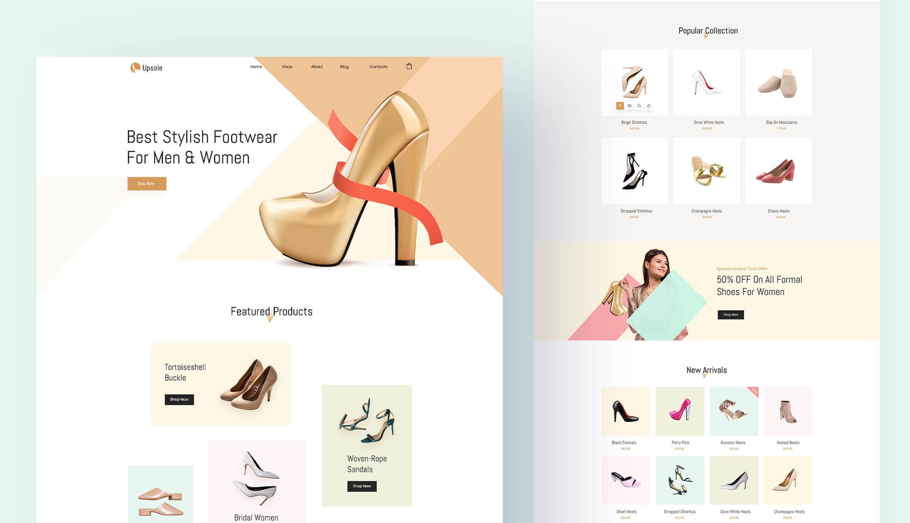Open quick view with the magnifier icon
The image size is (910, 523).
tap(639, 106)
